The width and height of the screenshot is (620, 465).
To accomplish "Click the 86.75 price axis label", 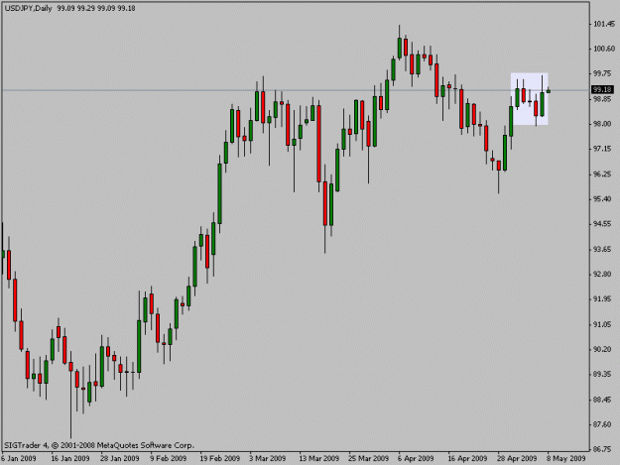I will click(x=603, y=449).
